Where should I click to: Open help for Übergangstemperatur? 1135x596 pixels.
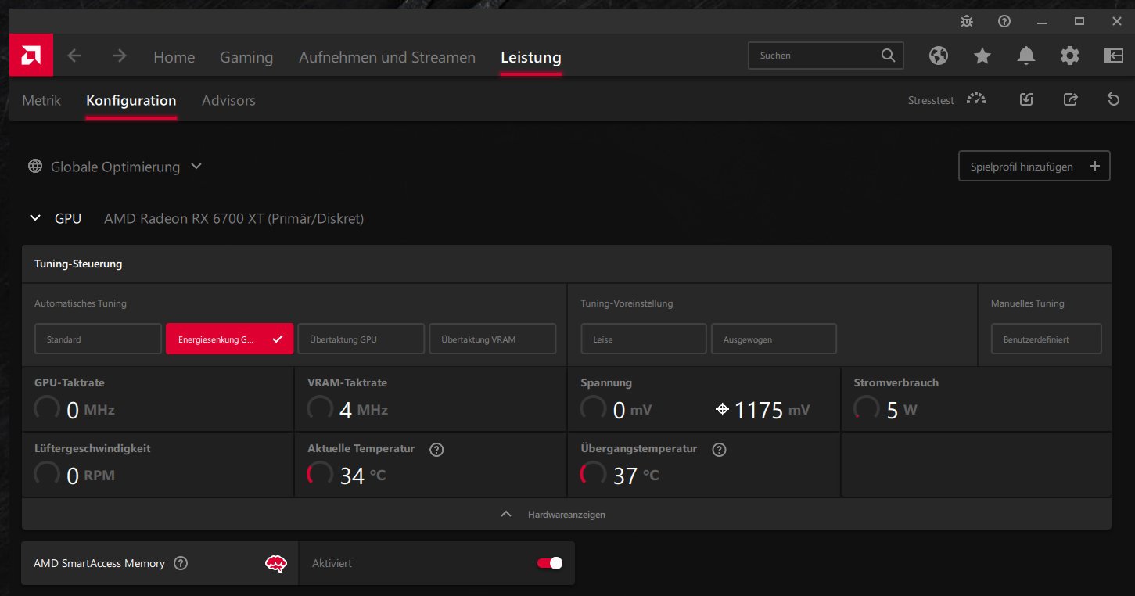[x=720, y=449]
